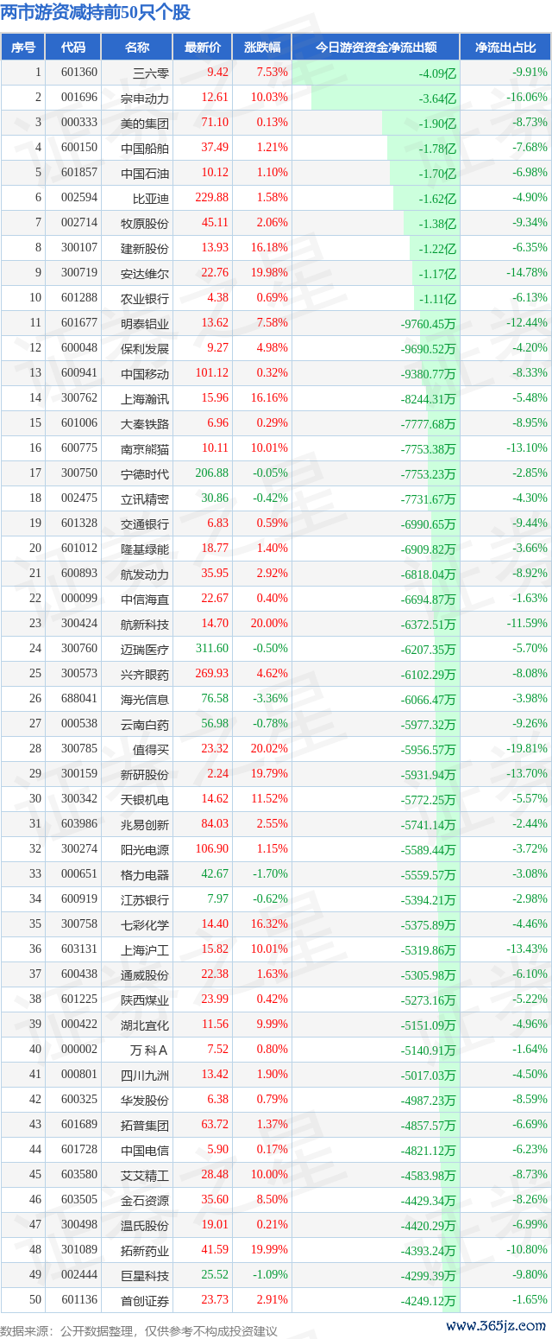Click the outflow value -6818.04万
Image resolution: width=552 pixels, height=1339 pixels.
(429, 574)
